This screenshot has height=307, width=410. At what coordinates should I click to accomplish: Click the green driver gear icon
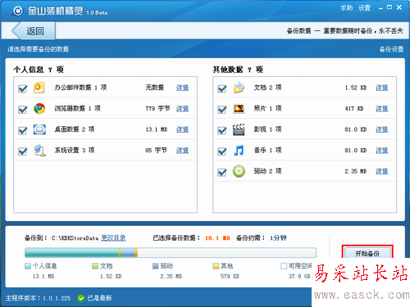point(239,171)
